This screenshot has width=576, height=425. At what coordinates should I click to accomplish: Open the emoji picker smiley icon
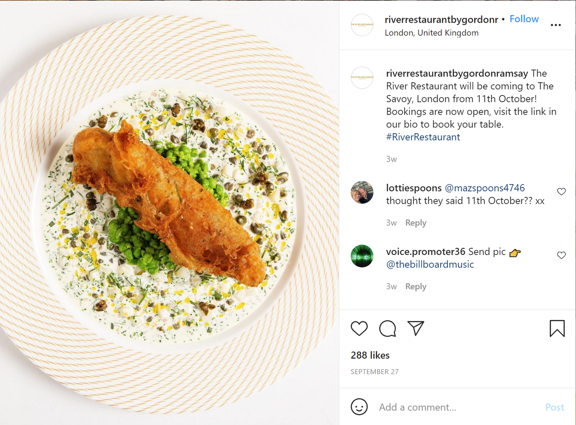tap(359, 407)
